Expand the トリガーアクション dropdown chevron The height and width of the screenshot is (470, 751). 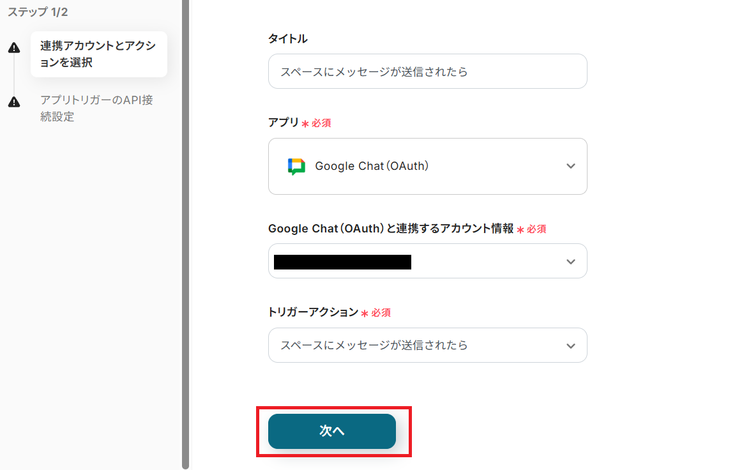(570, 345)
